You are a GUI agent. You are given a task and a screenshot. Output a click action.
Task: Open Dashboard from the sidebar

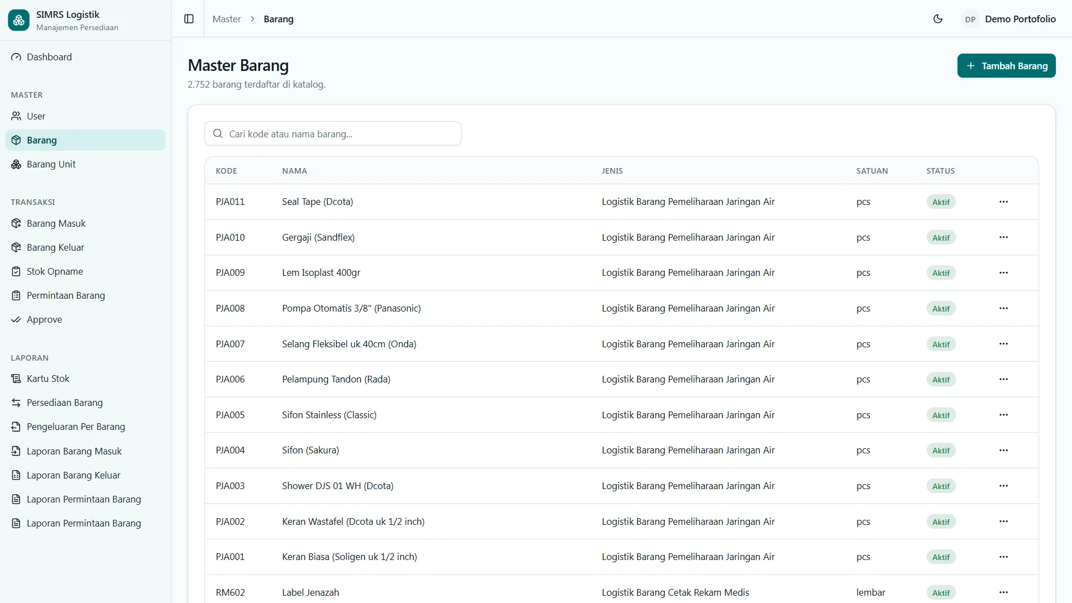pyautogui.click(x=85, y=57)
